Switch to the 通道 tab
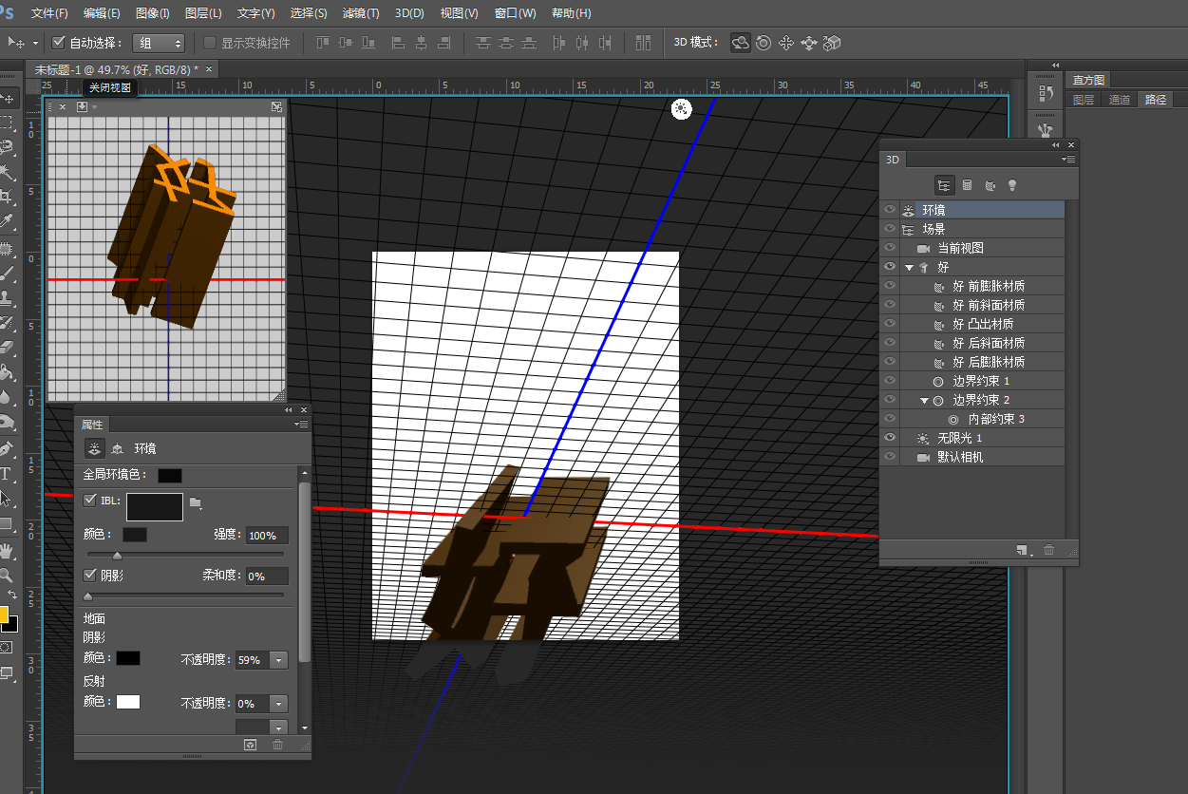Image resolution: width=1188 pixels, height=794 pixels. click(1120, 100)
